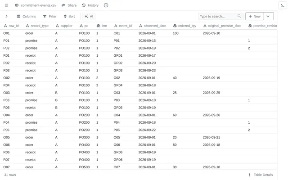Open the info circle icon
288x180 pixels.
[106, 5]
